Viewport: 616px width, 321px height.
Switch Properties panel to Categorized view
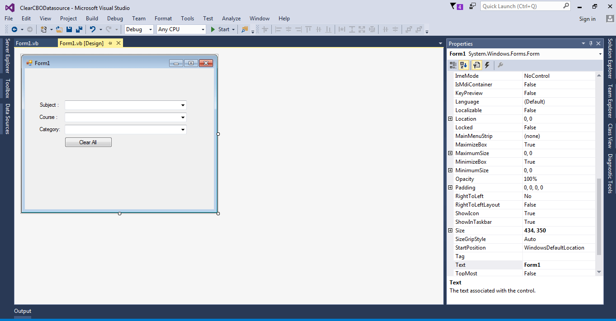[x=453, y=65]
